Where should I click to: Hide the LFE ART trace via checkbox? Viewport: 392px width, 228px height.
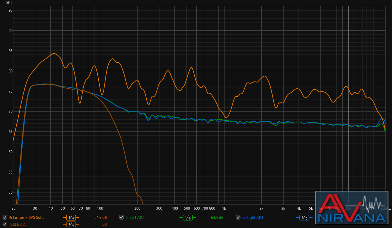(x=5, y=224)
